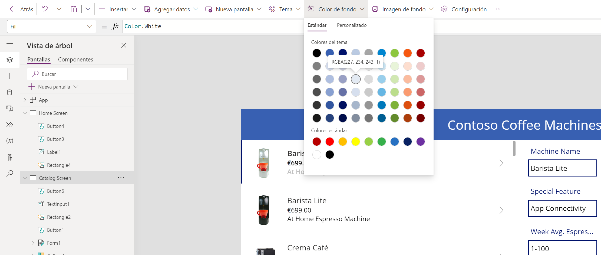The height and width of the screenshot is (255, 601).
Task: Click Nueva pantalla in tree view
Action: click(x=53, y=87)
